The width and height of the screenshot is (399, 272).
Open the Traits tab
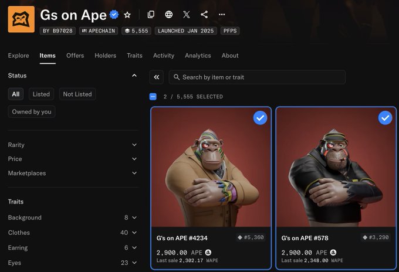134,56
